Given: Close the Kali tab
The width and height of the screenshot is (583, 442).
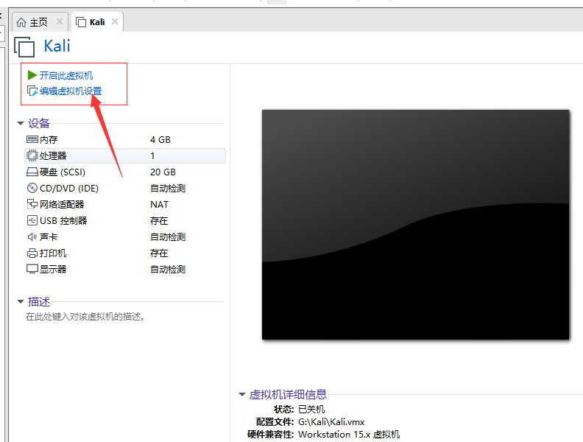Looking at the screenshot, I should [115, 21].
